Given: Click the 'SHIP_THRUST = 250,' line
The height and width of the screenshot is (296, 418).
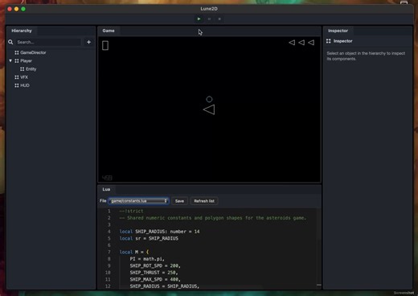Looking at the screenshot, I should [x=154, y=273].
